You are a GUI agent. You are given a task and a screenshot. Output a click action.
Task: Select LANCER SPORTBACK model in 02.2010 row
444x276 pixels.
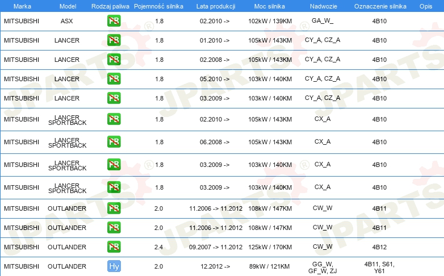[x=67, y=120]
